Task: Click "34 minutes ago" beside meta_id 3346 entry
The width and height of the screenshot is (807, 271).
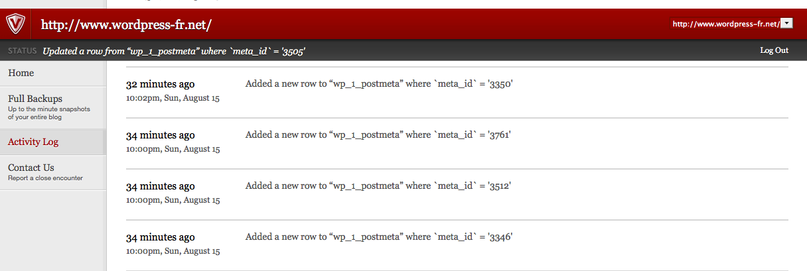Action: tap(161, 237)
